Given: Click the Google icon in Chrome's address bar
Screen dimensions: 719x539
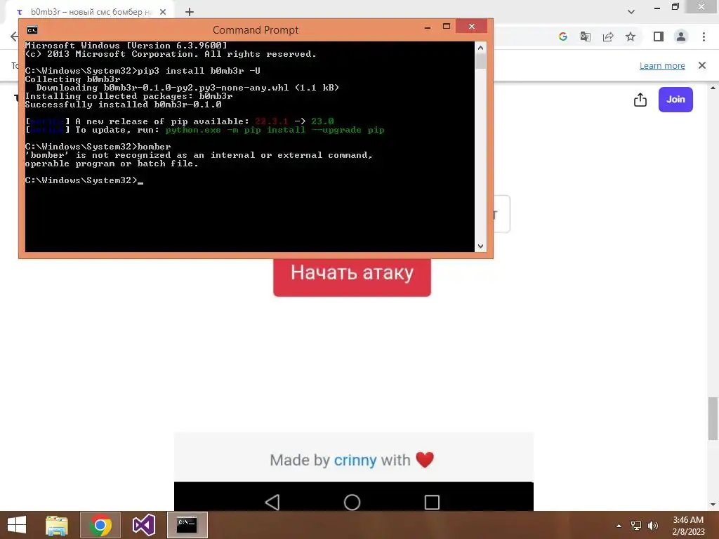Looking at the screenshot, I should point(562,36).
